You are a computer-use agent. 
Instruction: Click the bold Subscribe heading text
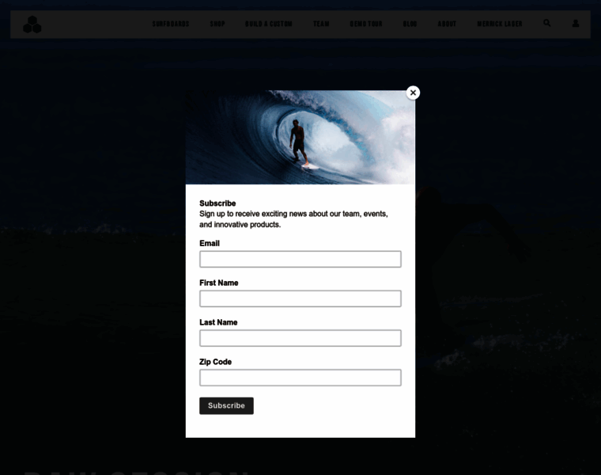click(x=217, y=203)
